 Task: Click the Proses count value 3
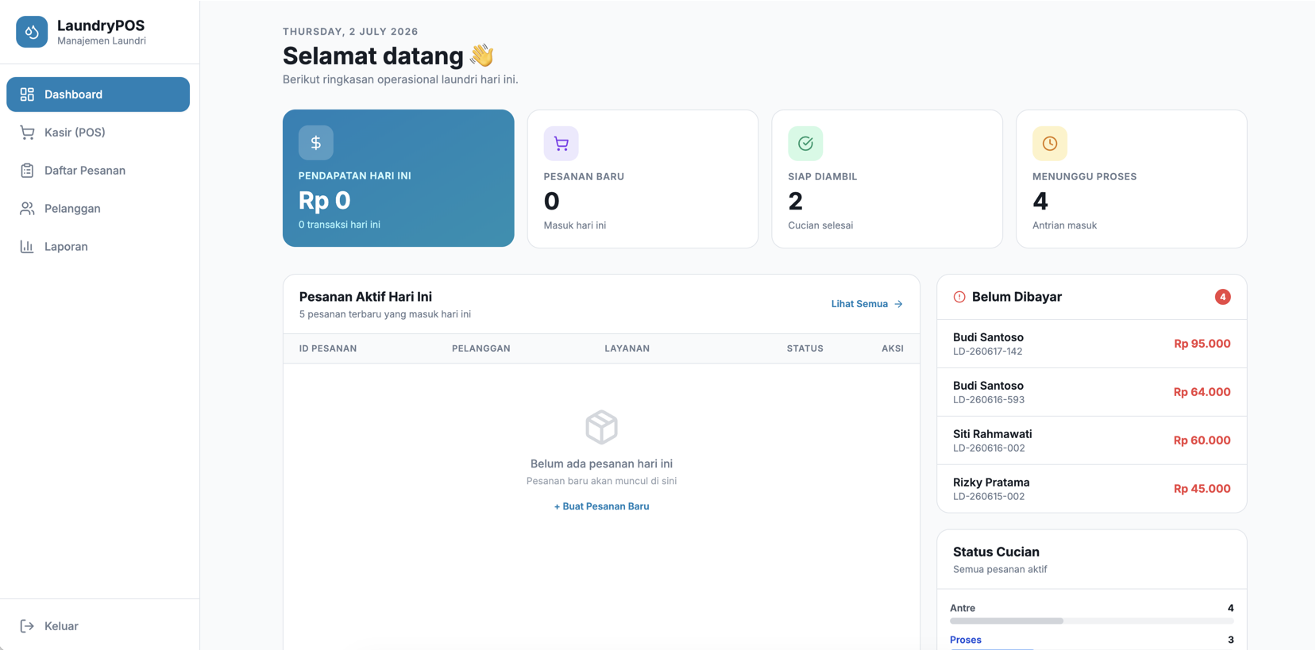click(1231, 640)
